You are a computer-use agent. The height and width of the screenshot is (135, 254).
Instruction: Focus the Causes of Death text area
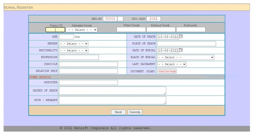[112, 91]
